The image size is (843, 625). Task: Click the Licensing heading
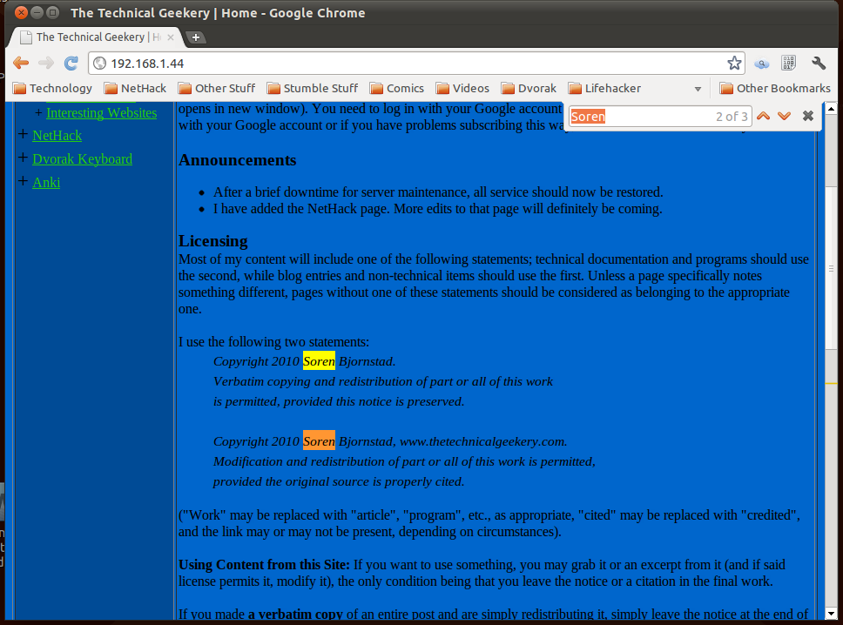coord(212,241)
